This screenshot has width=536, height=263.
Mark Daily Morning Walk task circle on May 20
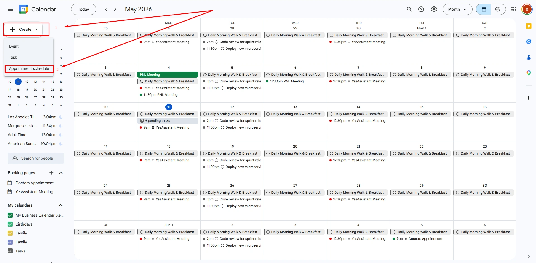coord(268,153)
